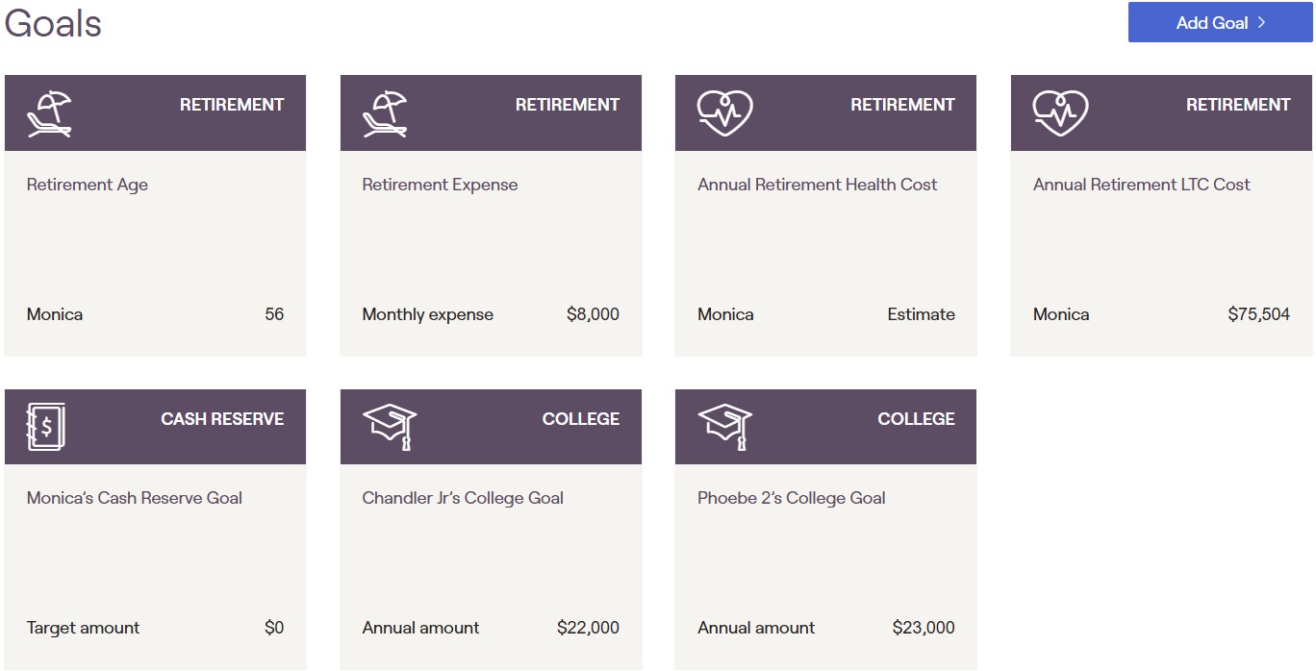Viewport: 1316px width, 671px height.
Task: Click the dollar notebook icon on Cash Reserve card
Action: click(x=46, y=427)
